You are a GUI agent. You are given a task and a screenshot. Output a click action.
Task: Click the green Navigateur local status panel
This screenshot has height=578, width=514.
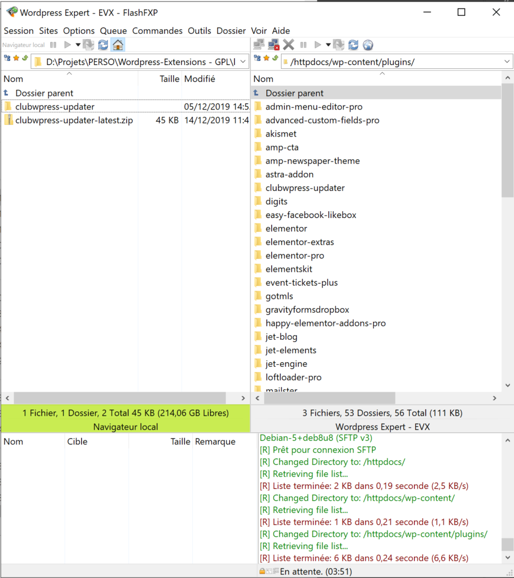pos(125,419)
